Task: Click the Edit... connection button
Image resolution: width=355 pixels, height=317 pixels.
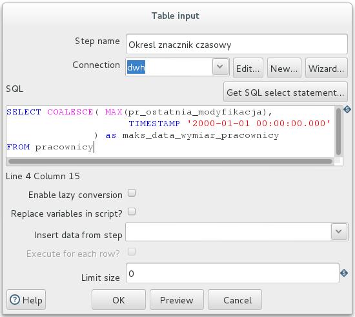Action: point(248,68)
